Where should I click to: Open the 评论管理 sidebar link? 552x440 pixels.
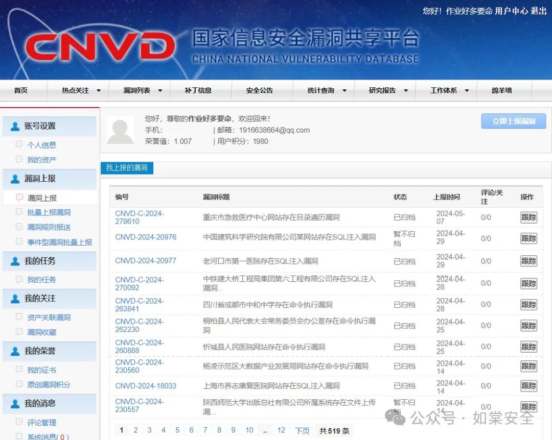pyautogui.click(x=41, y=423)
